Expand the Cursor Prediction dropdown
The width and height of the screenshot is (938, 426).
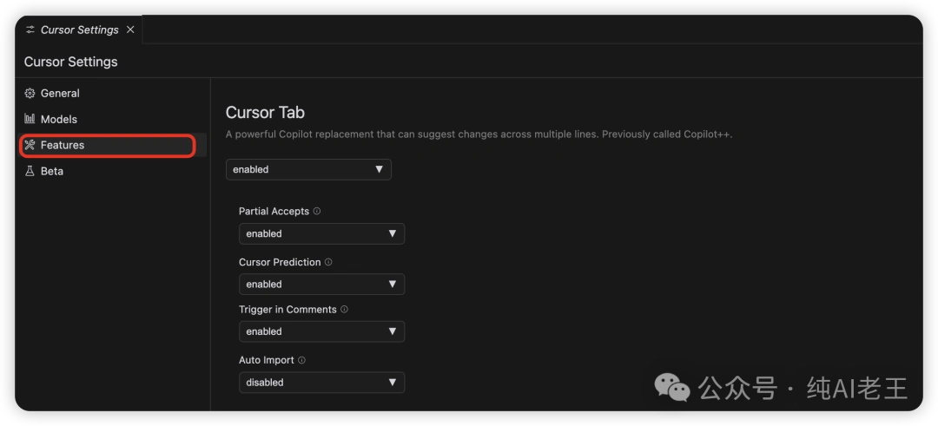tap(321, 285)
